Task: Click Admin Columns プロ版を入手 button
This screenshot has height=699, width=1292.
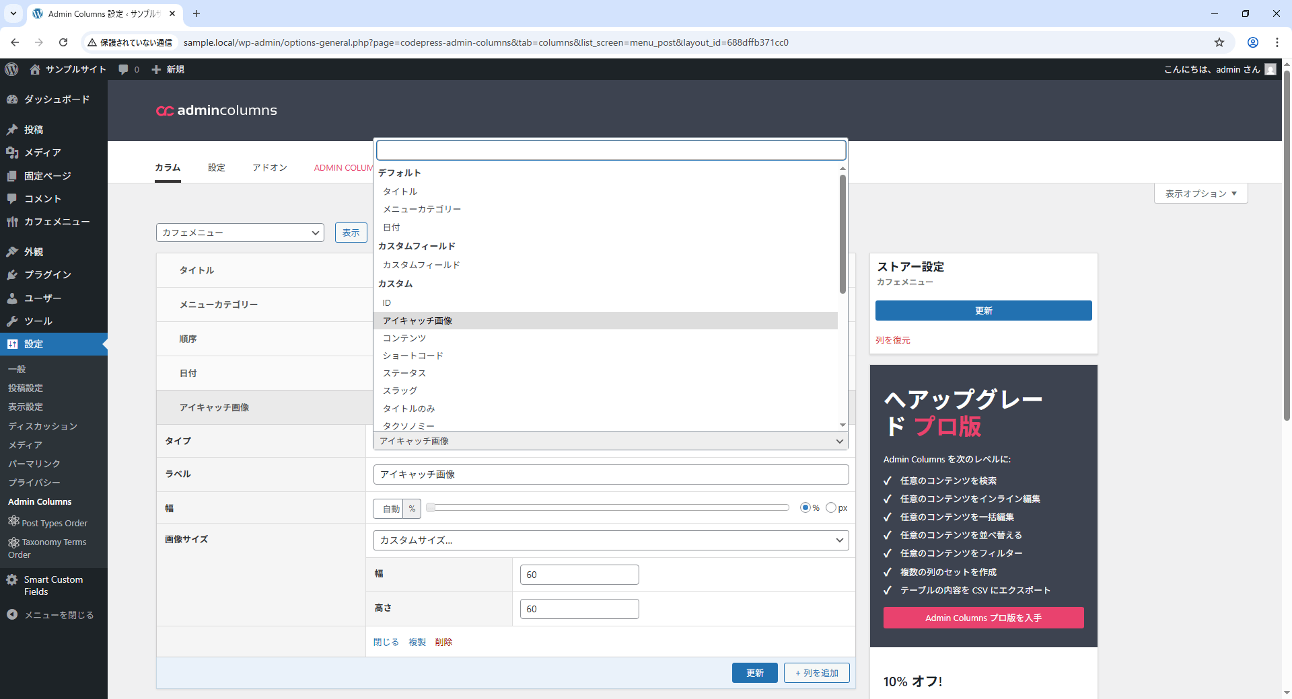Action: coord(984,618)
